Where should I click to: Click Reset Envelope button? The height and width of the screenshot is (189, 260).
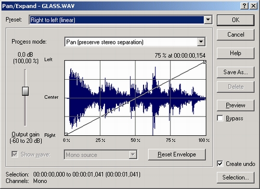(x=177, y=154)
